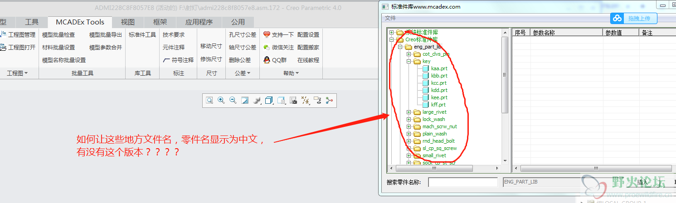This screenshot has height=203, width=676.
Task: Toggle annotation display icon
Action: 317,101
